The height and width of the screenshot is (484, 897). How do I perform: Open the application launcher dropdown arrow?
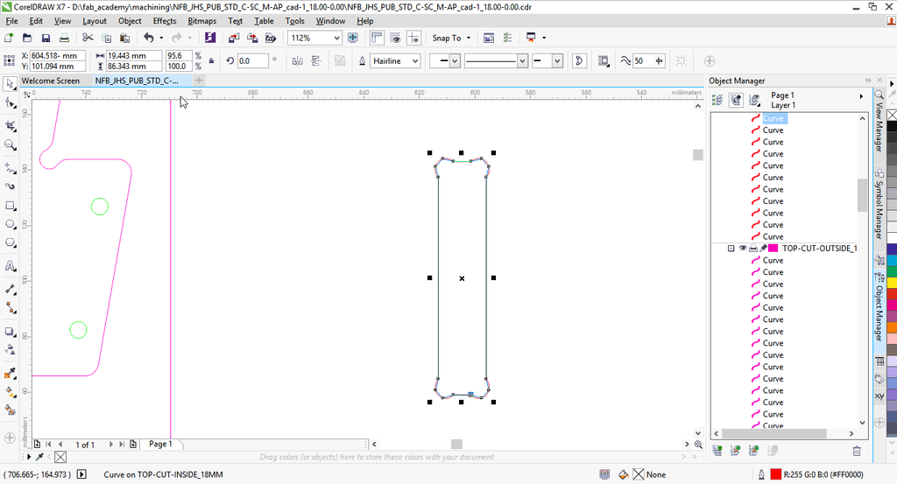click(543, 38)
